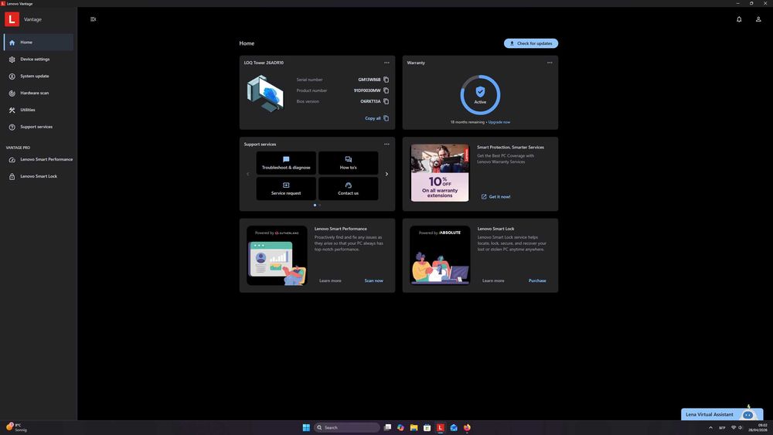Open Device settings in sidebar
The height and width of the screenshot is (435, 773).
point(39,59)
